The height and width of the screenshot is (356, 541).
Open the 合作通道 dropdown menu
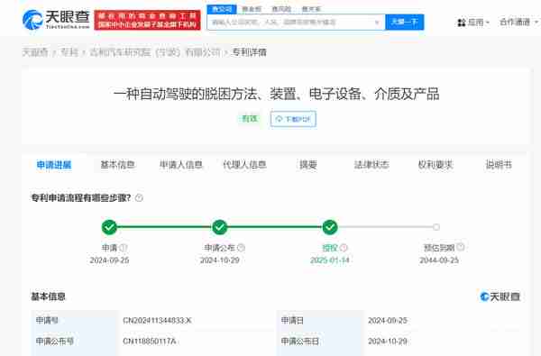point(518,23)
